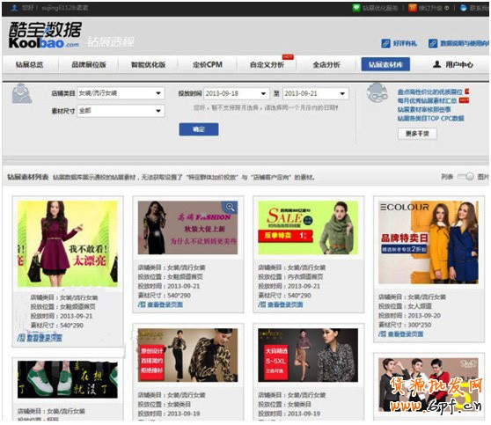Image resolution: width=491 pixels, height=425 pixels.
Task: Open the 素材尺寸 size dropdown
Action: (121, 111)
